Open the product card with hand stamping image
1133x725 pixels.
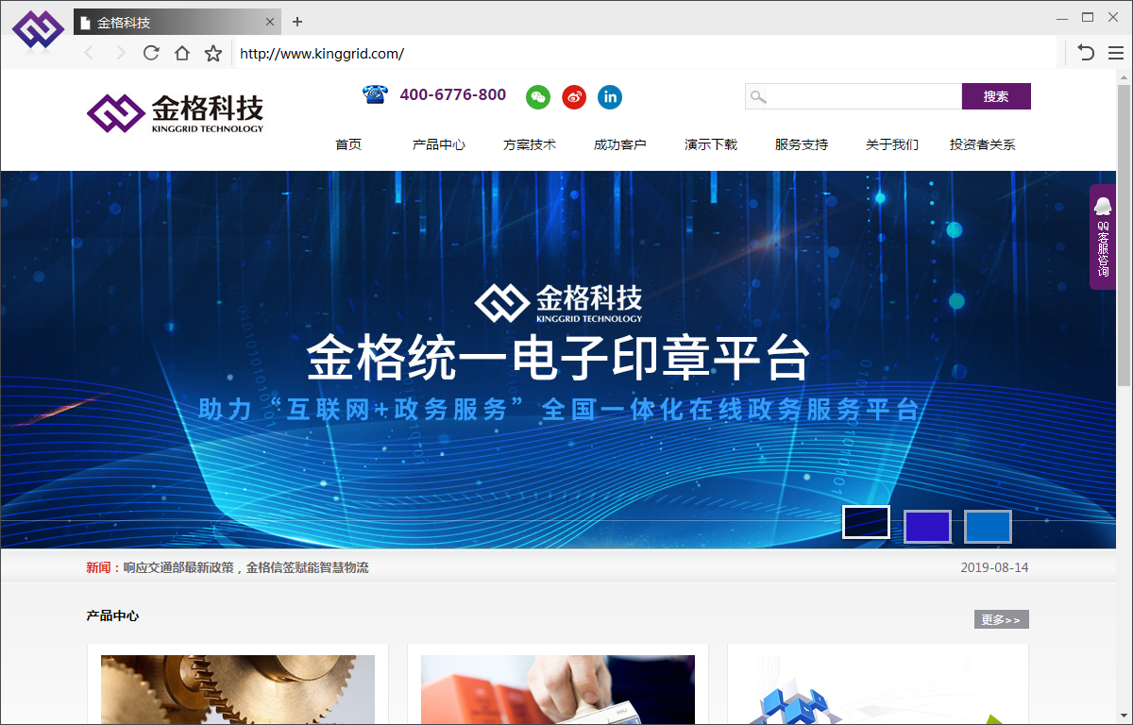click(558, 684)
